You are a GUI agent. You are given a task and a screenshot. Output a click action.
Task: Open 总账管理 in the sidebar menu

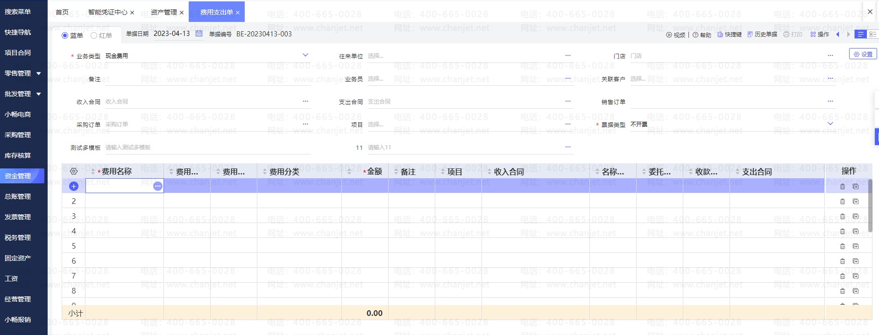(x=18, y=196)
